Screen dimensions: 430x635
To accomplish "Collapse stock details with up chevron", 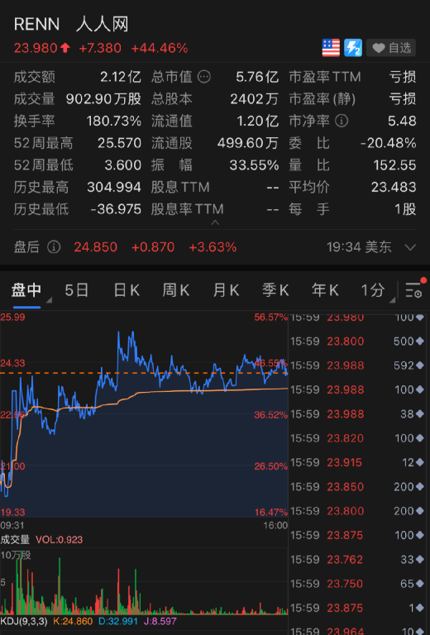I will coord(215,222).
